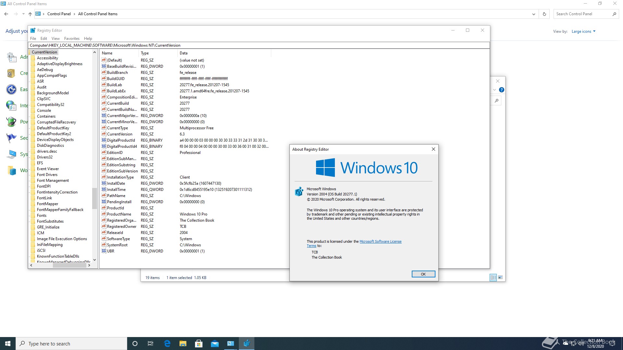Select the Fonts registry key

coord(42,216)
